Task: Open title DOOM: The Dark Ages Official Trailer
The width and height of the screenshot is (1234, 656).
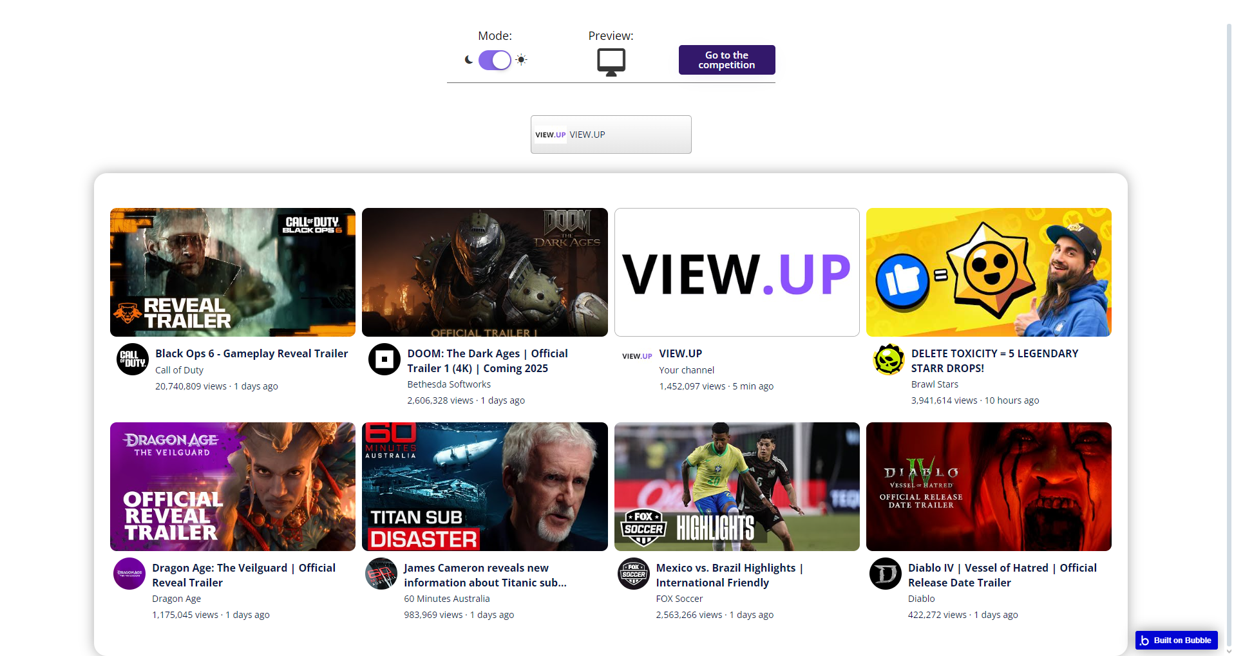Action: (x=488, y=361)
